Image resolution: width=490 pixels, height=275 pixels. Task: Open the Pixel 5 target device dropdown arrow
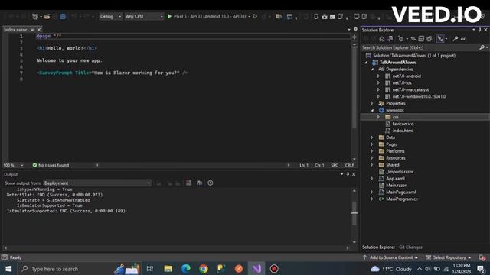click(250, 16)
